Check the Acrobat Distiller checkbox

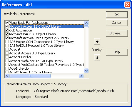point(7,57)
